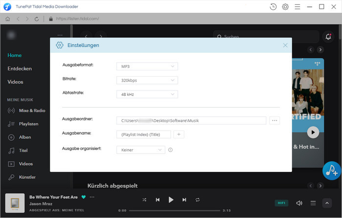Navigate back in the browser toolbar
This screenshot has width=342, height=218.
point(18,19)
